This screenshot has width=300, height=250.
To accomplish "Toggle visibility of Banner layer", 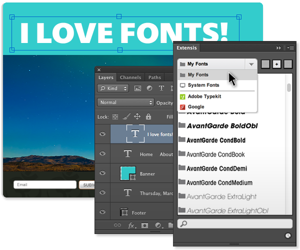I will 102,173.
